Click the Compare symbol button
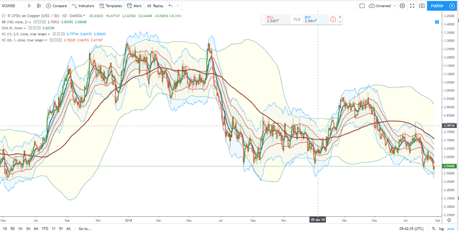 (56, 6)
